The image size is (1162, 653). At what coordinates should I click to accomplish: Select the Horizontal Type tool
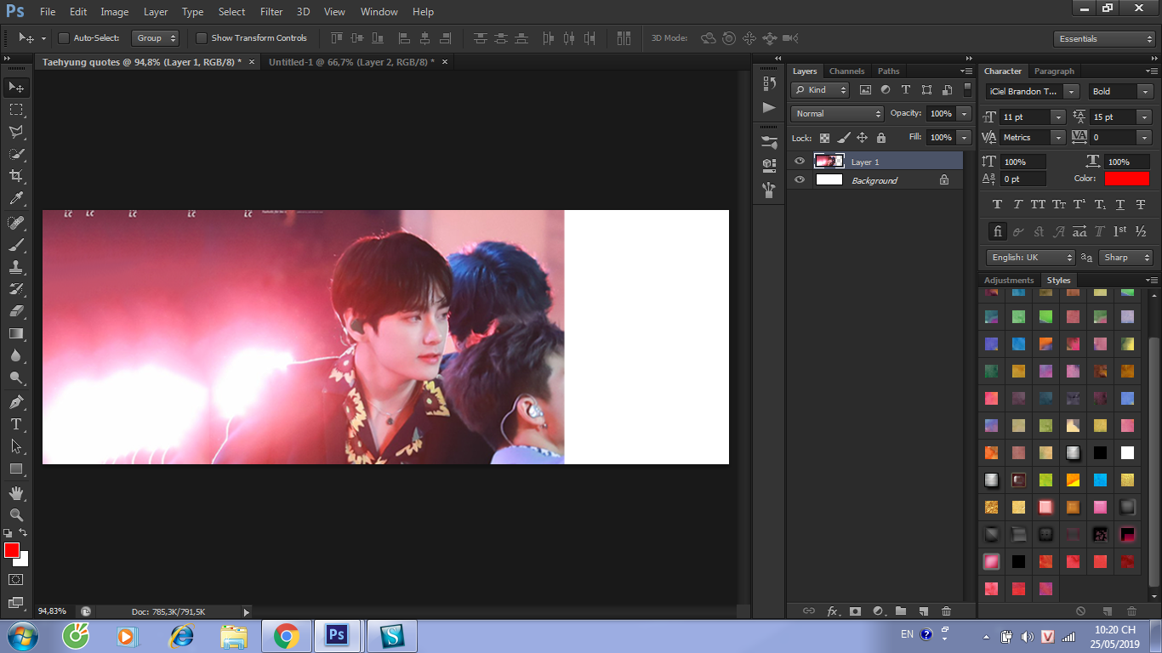point(16,423)
